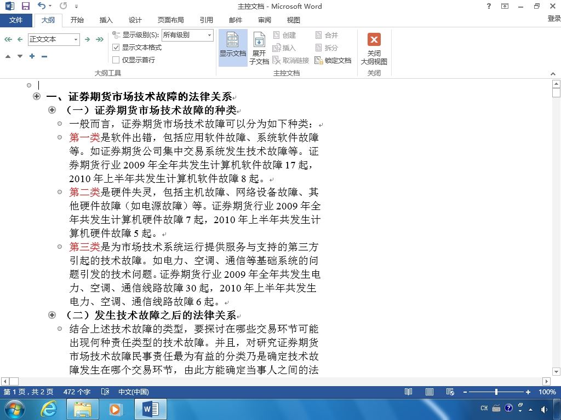Click the zoom slider handle
Viewport: 561px width, 420px height.
click(496, 392)
